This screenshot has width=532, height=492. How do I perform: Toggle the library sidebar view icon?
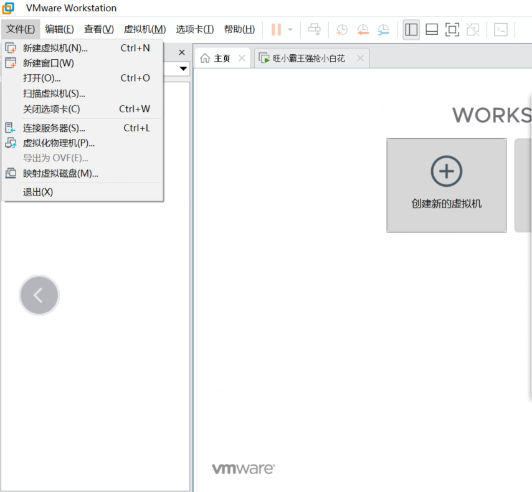tap(411, 29)
